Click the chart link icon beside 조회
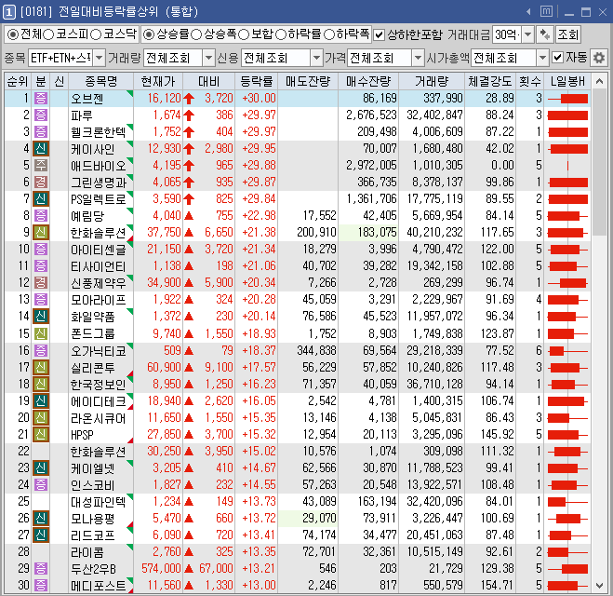 tap(544, 34)
